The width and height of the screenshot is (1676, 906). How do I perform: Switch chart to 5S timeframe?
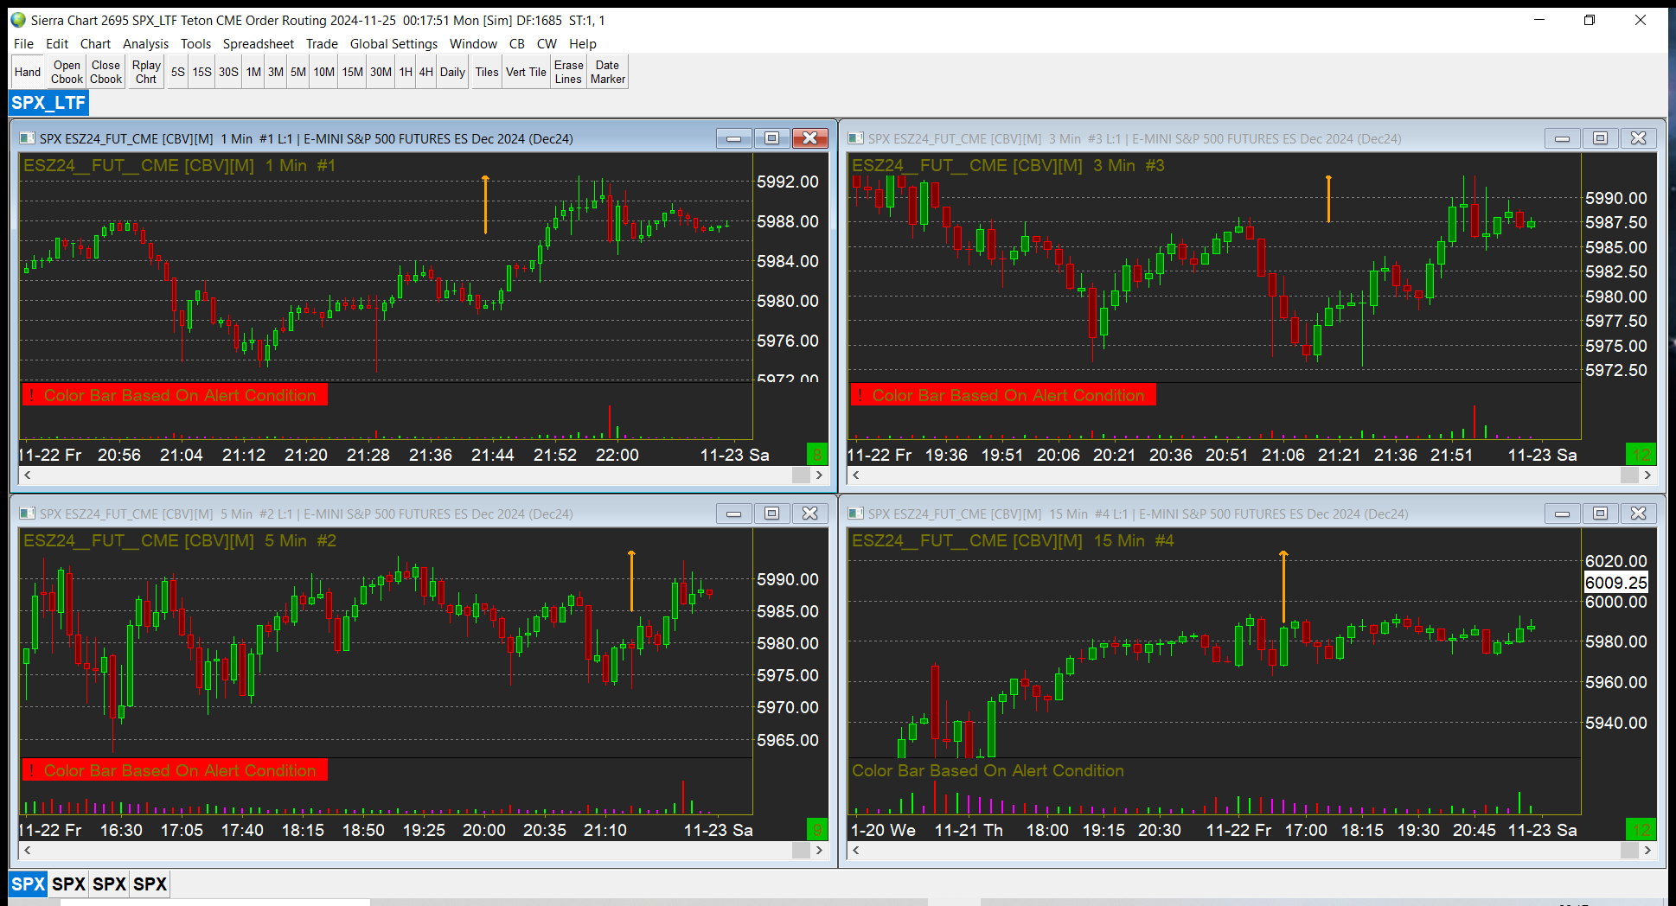coord(177,72)
